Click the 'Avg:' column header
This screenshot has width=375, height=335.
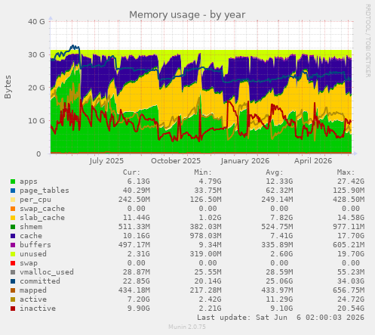275,172
